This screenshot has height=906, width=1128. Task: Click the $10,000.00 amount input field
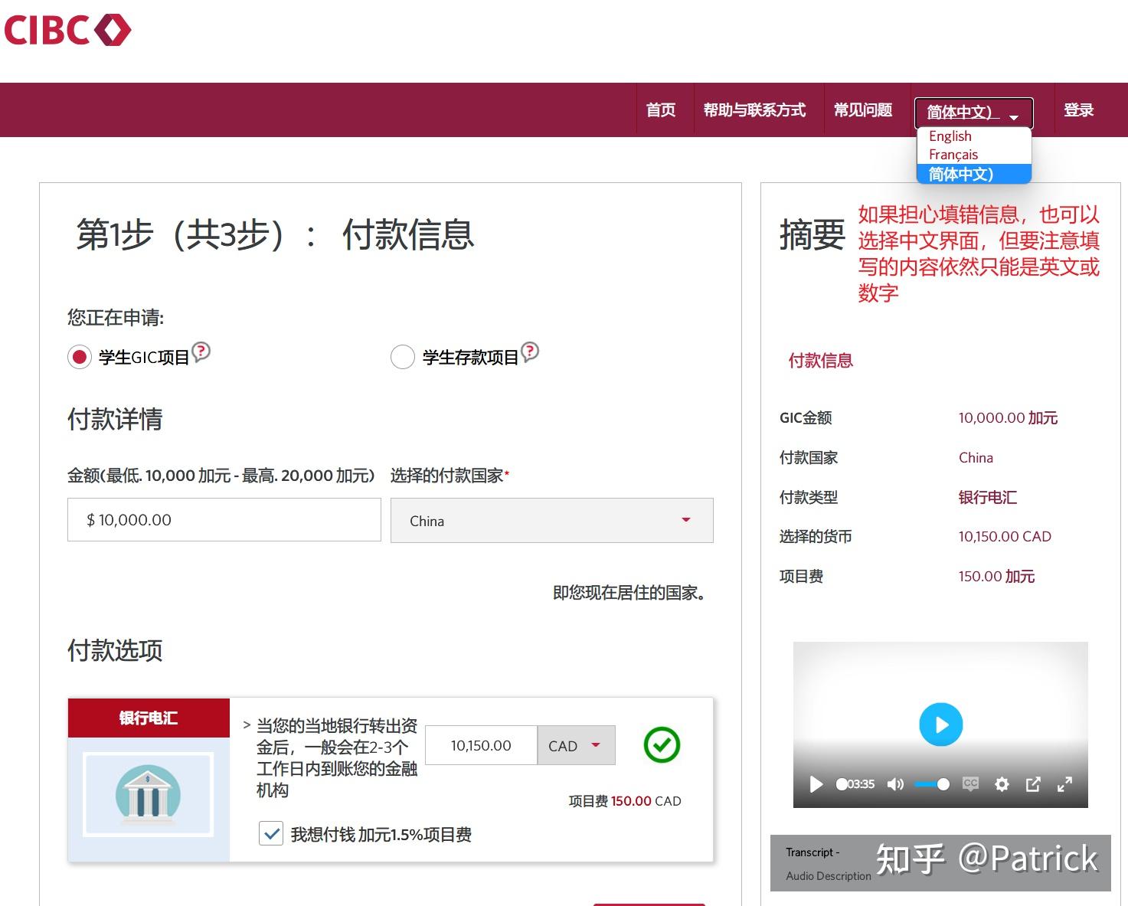coord(223,519)
